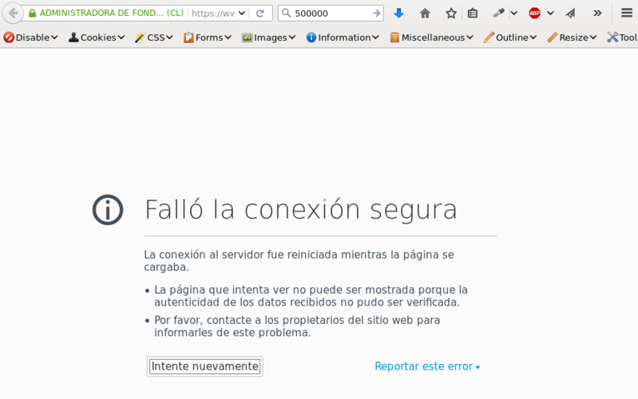The width and height of the screenshot is (638, 399).
Task: Open the Cookies toolbar menu
Action: [97, 38]
